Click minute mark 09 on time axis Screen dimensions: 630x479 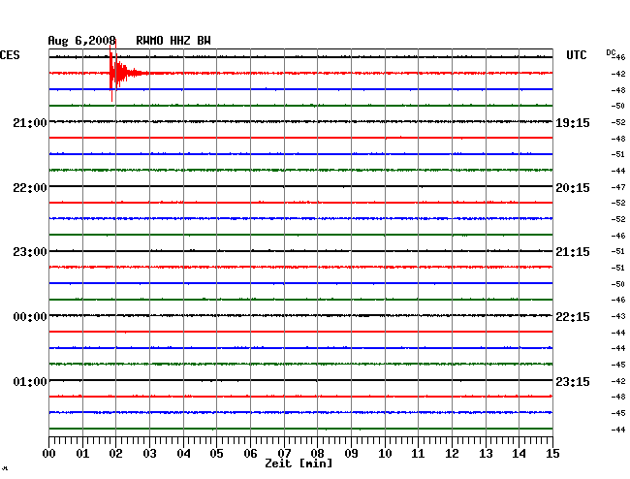351,454
